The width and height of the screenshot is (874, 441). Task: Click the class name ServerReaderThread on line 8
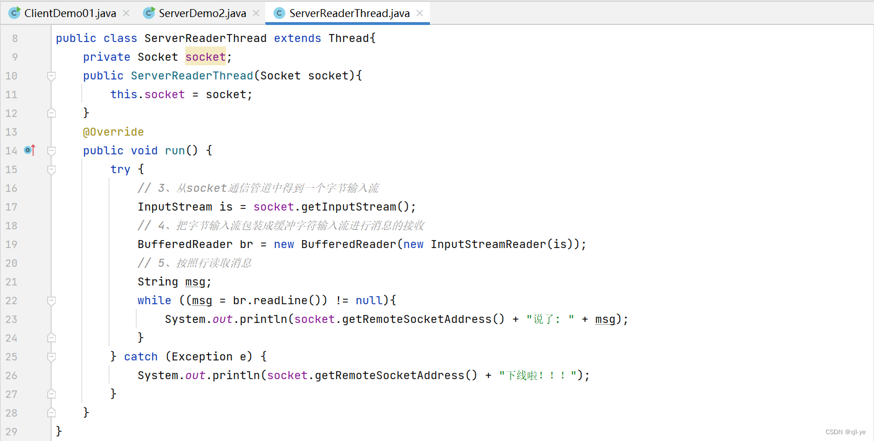[206, 39]
